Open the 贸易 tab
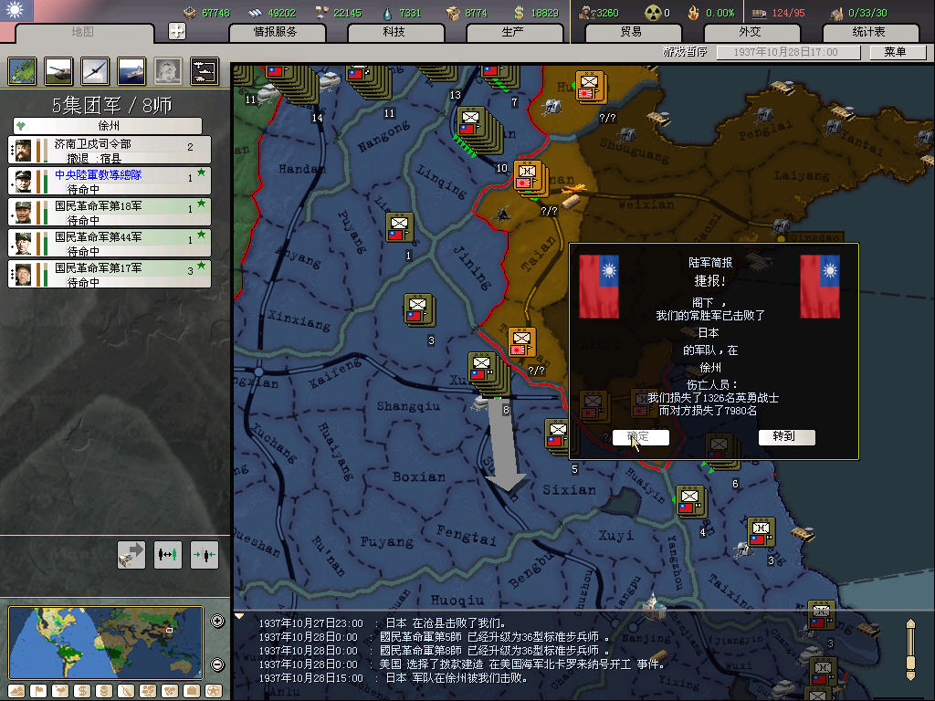 tap(632, 32)
